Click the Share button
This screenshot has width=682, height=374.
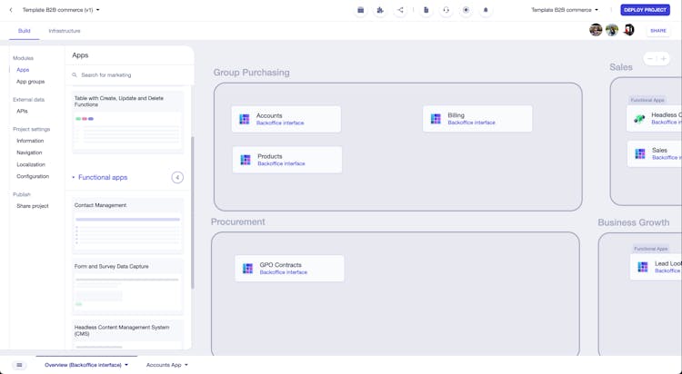click(657, 31)
